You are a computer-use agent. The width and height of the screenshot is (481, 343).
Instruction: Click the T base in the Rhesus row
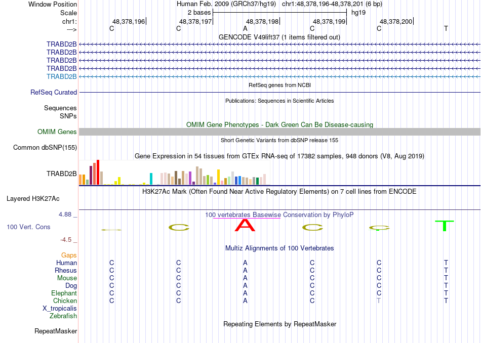point(446,270)
